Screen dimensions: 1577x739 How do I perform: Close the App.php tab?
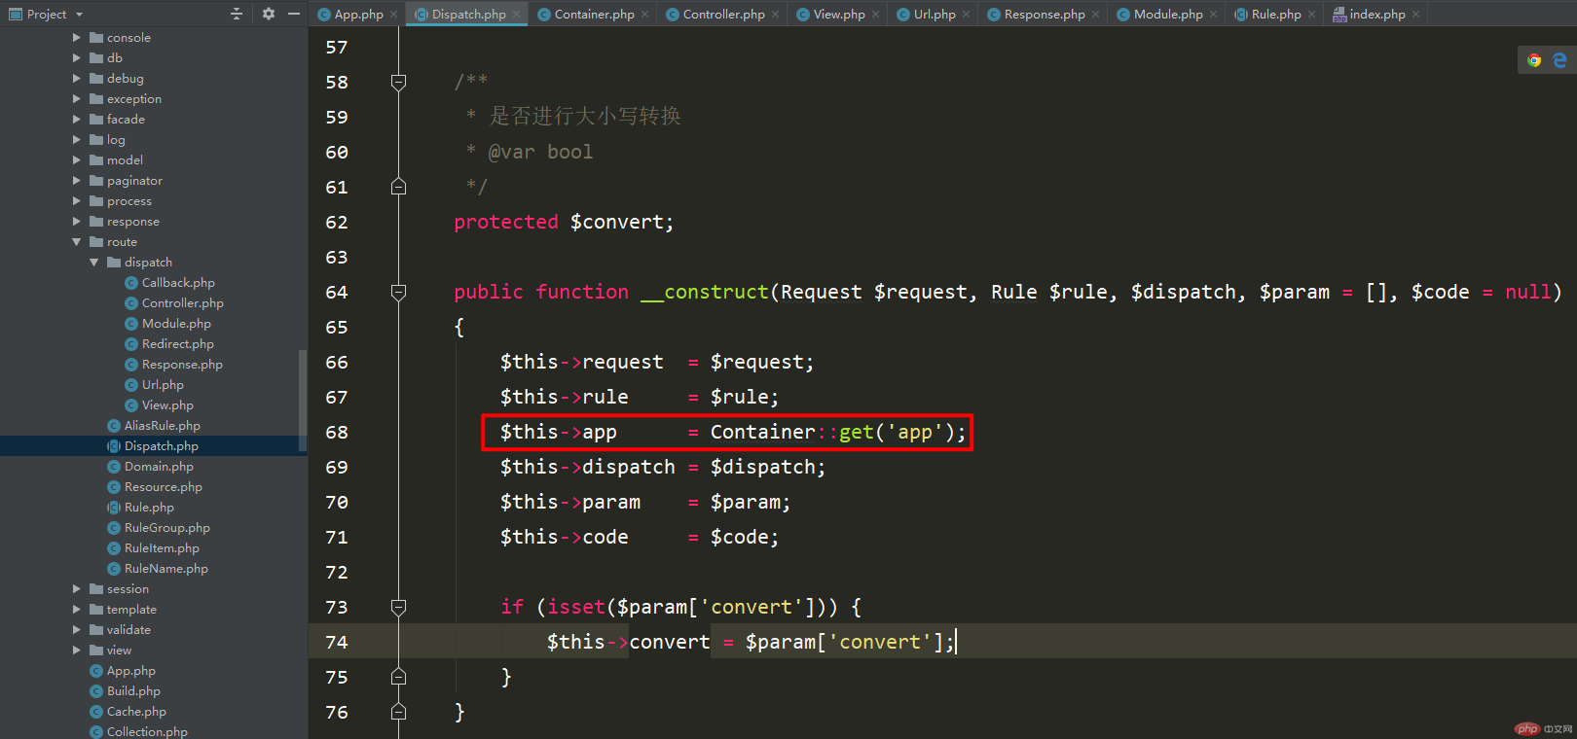pos(394,15)
